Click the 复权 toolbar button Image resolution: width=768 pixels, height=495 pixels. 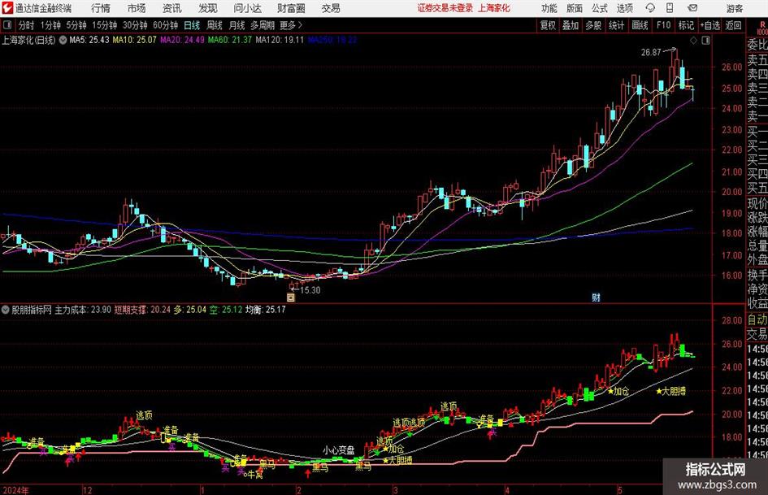(548, 25)
